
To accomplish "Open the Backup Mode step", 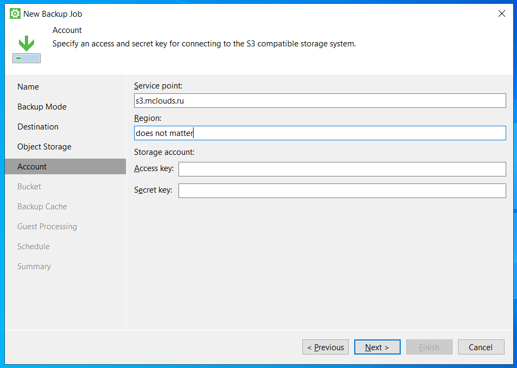I will pyautogui.click(x=42, y=107).
